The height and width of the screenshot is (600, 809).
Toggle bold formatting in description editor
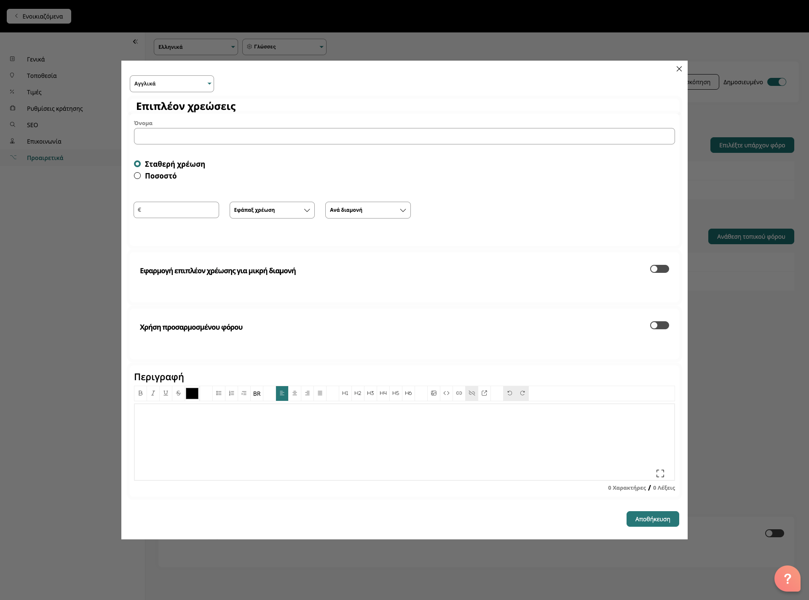click(140, 393)
